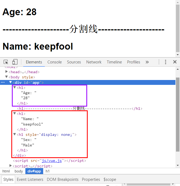Click body in the breadcrumb bar
Screen dimensions: 180x186
pos(19,171)
